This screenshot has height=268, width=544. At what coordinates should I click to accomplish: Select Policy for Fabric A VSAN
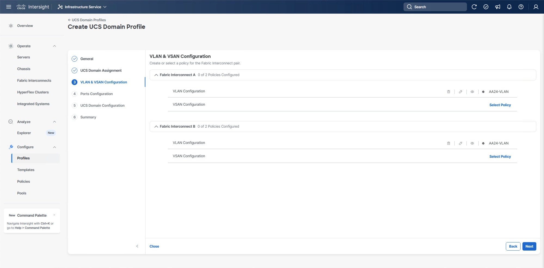click(500, 105)
